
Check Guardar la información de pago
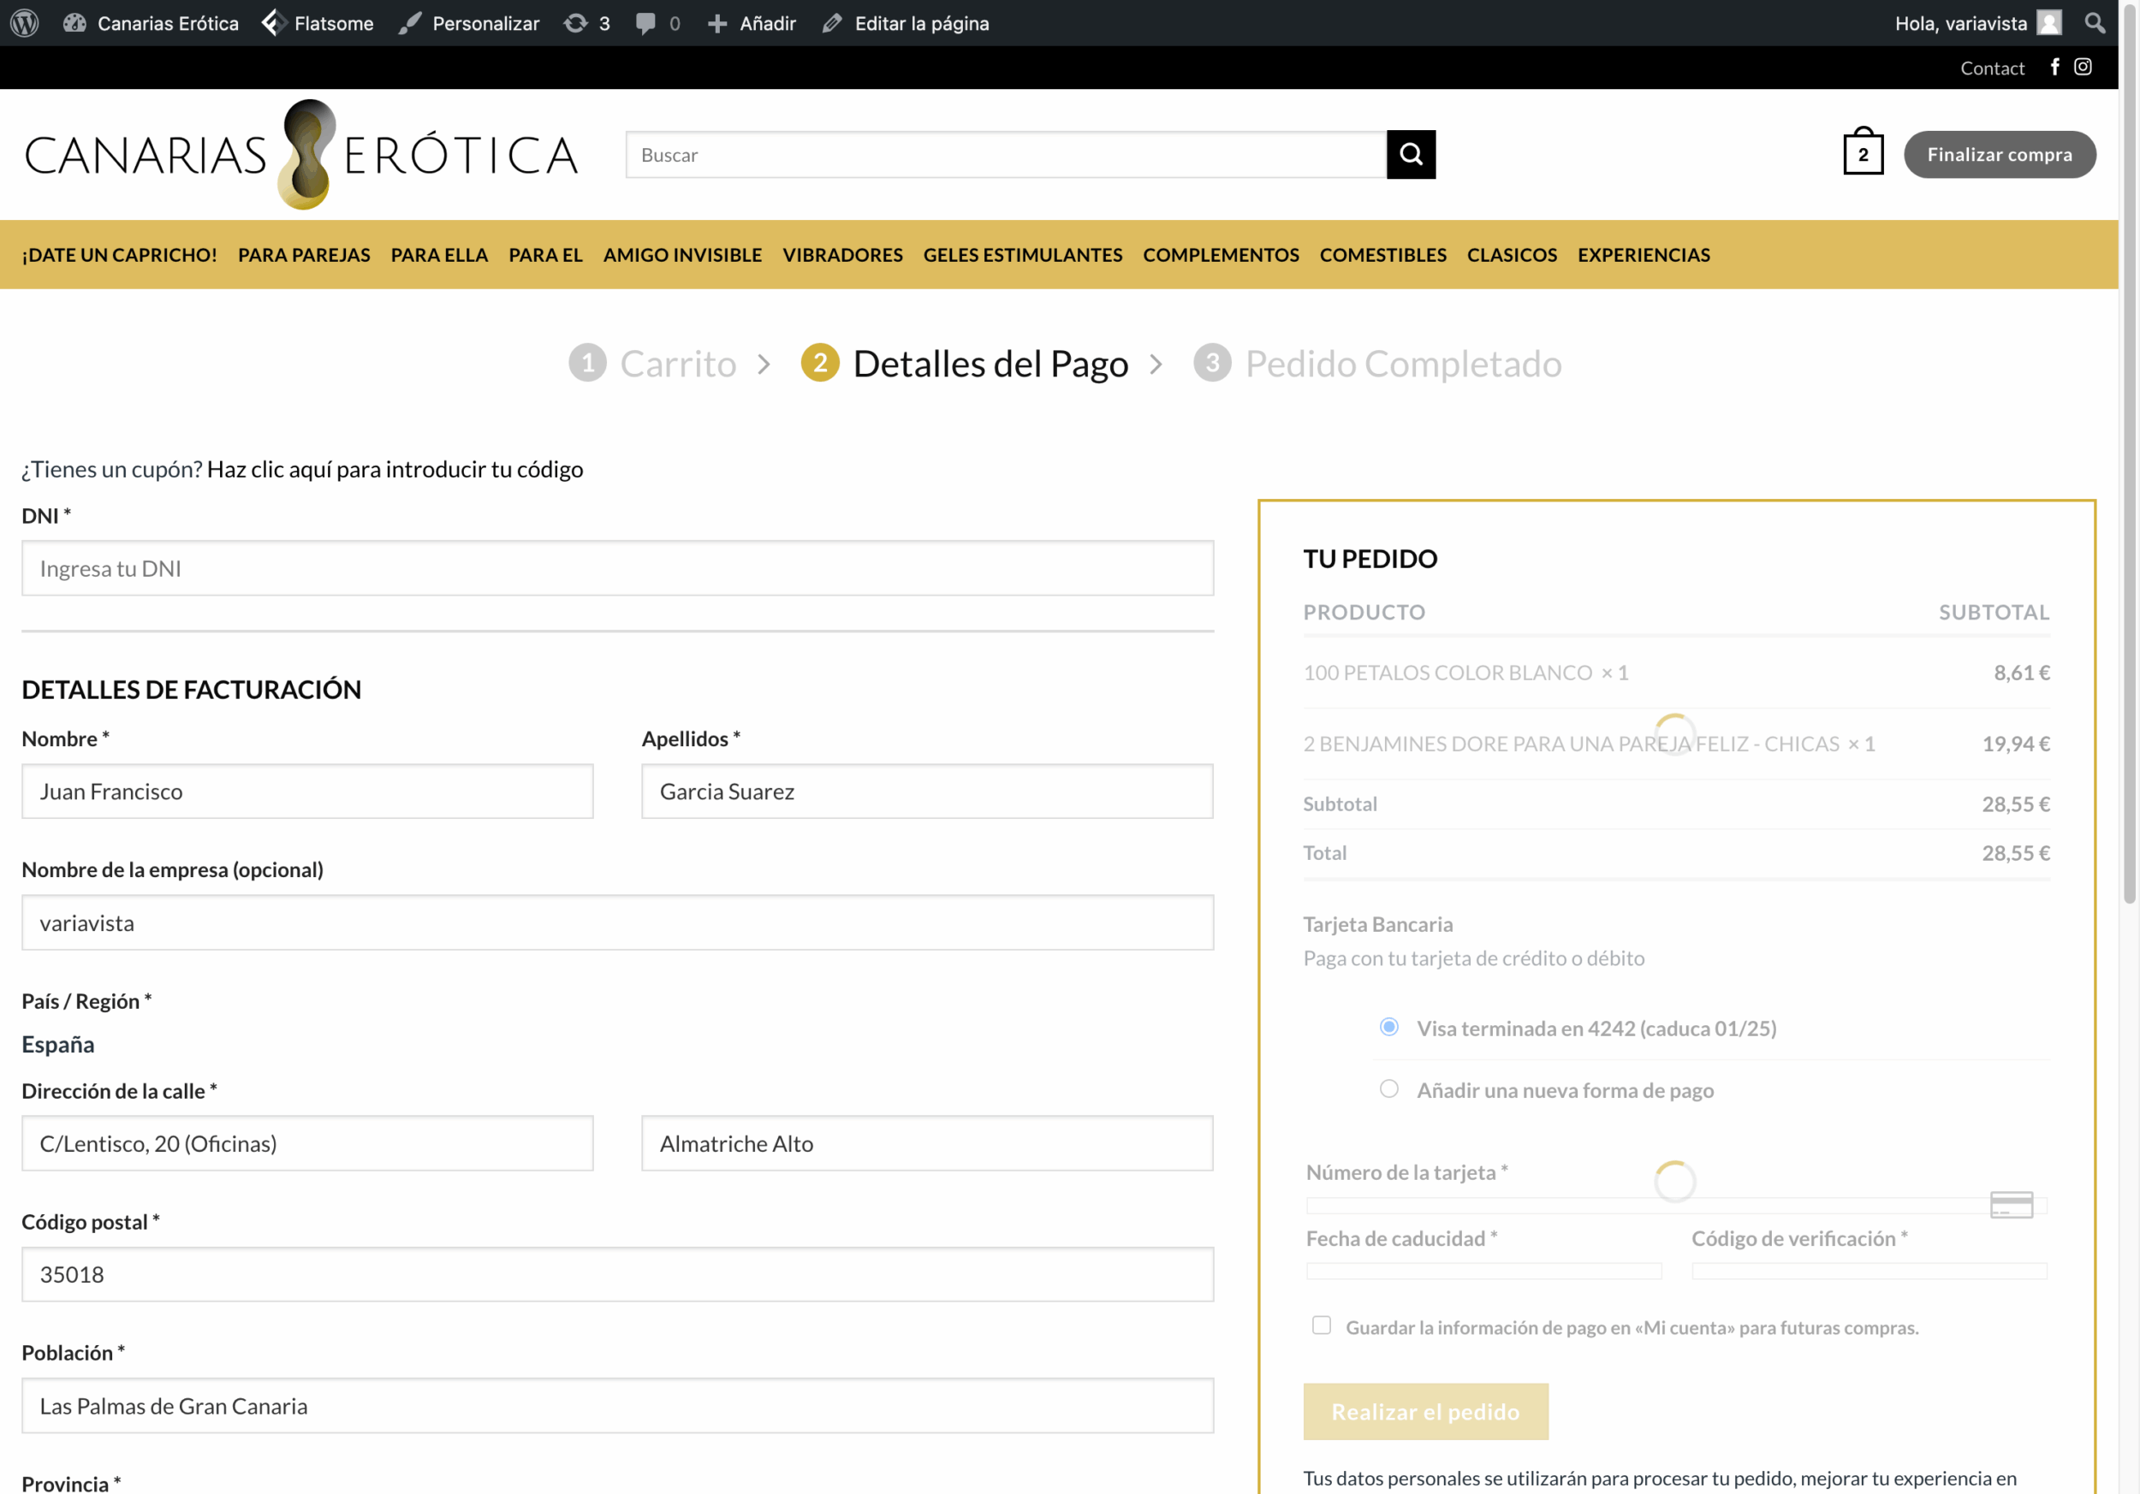pos(1321,1325)
